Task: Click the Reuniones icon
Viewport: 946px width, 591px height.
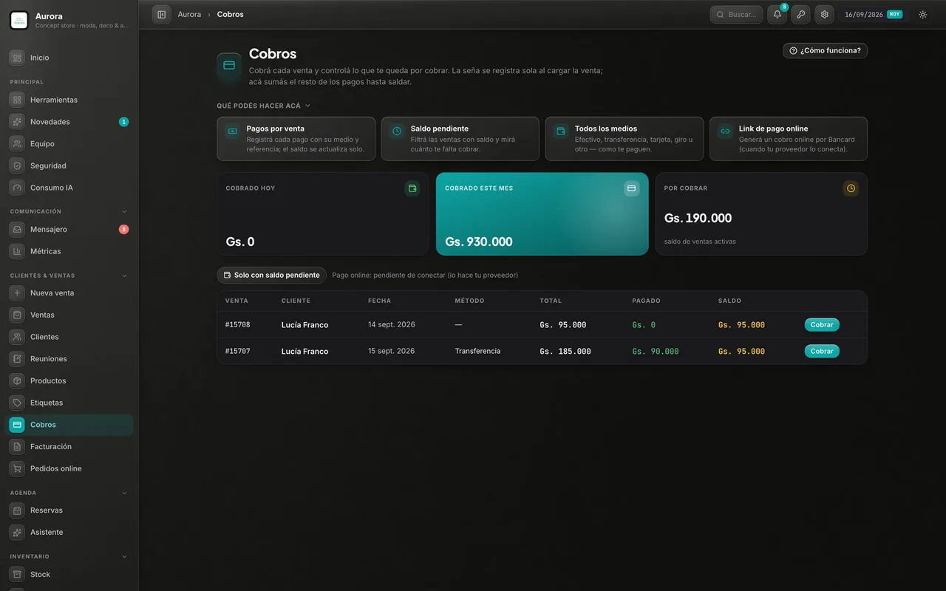Action: 17,359
